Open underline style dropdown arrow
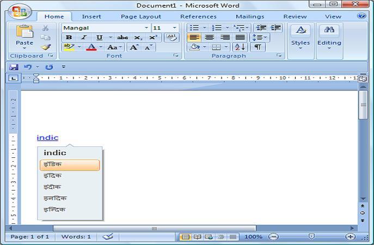The height and width of the screenshot is (245, 374). coord(110,38)
